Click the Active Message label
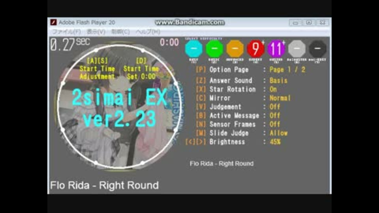The width and height of the screenshot is (379, 213). click(234, 116)
